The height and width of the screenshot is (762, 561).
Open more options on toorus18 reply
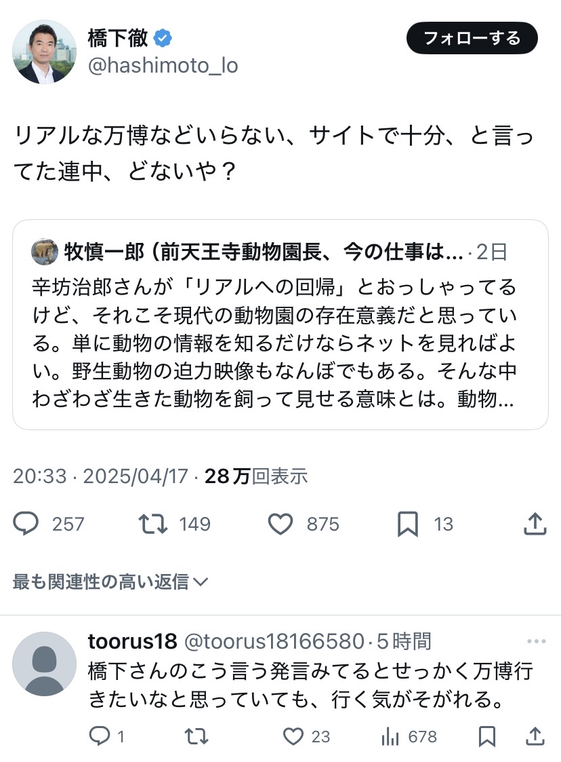coord(536,641)
